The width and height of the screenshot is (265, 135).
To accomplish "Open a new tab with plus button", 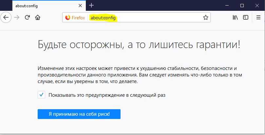I will pyautogui.click(x=91, y=5).
